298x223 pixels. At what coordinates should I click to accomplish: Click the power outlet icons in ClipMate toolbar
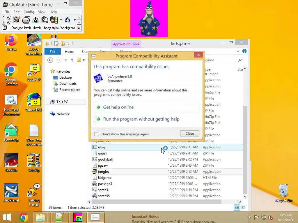point(9,20)
